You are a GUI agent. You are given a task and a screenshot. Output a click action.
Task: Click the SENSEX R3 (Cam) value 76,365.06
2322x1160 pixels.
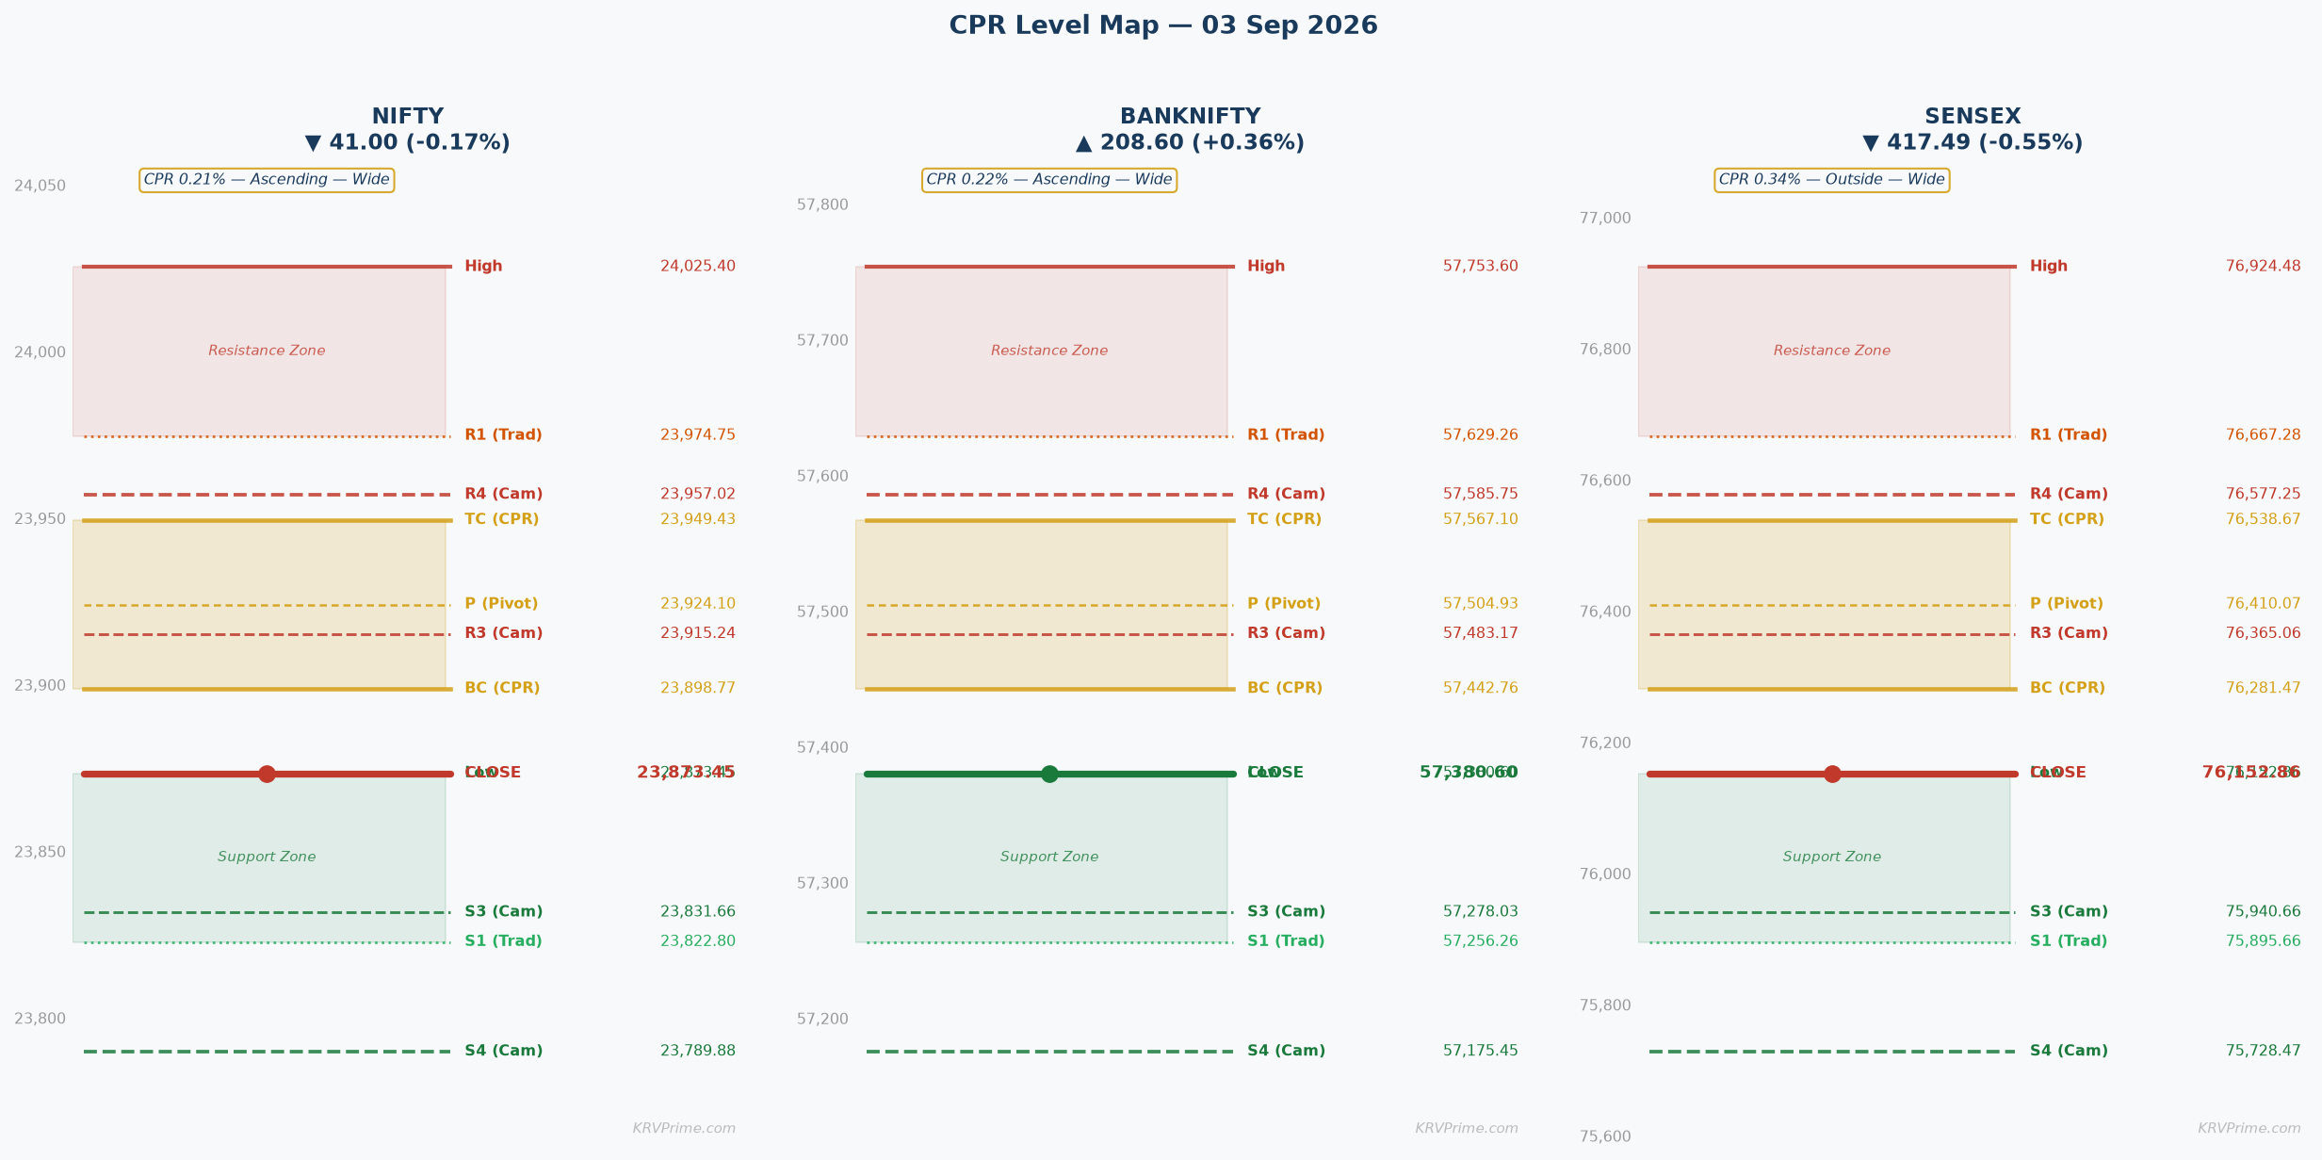click(x=2264, y=634)
